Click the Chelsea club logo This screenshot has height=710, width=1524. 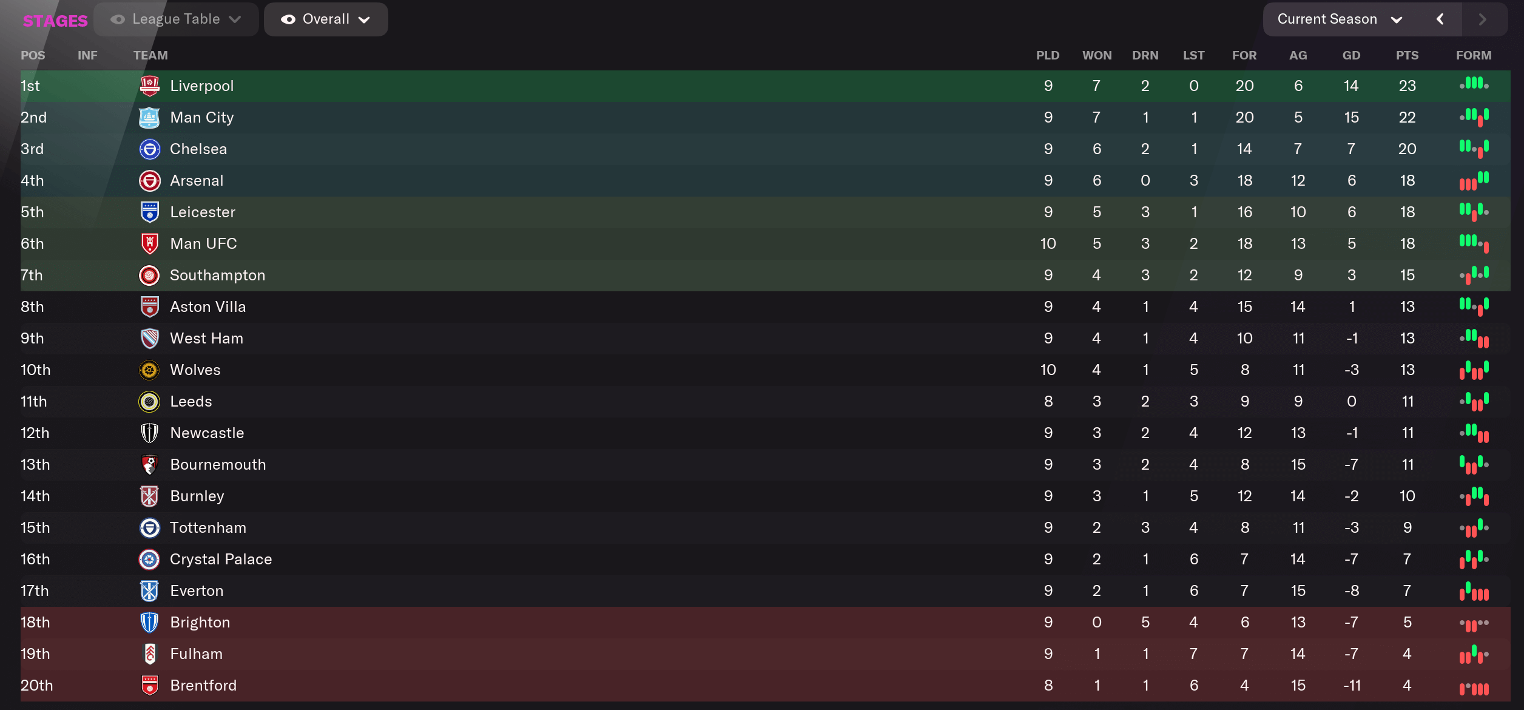[x=149, y=148]
